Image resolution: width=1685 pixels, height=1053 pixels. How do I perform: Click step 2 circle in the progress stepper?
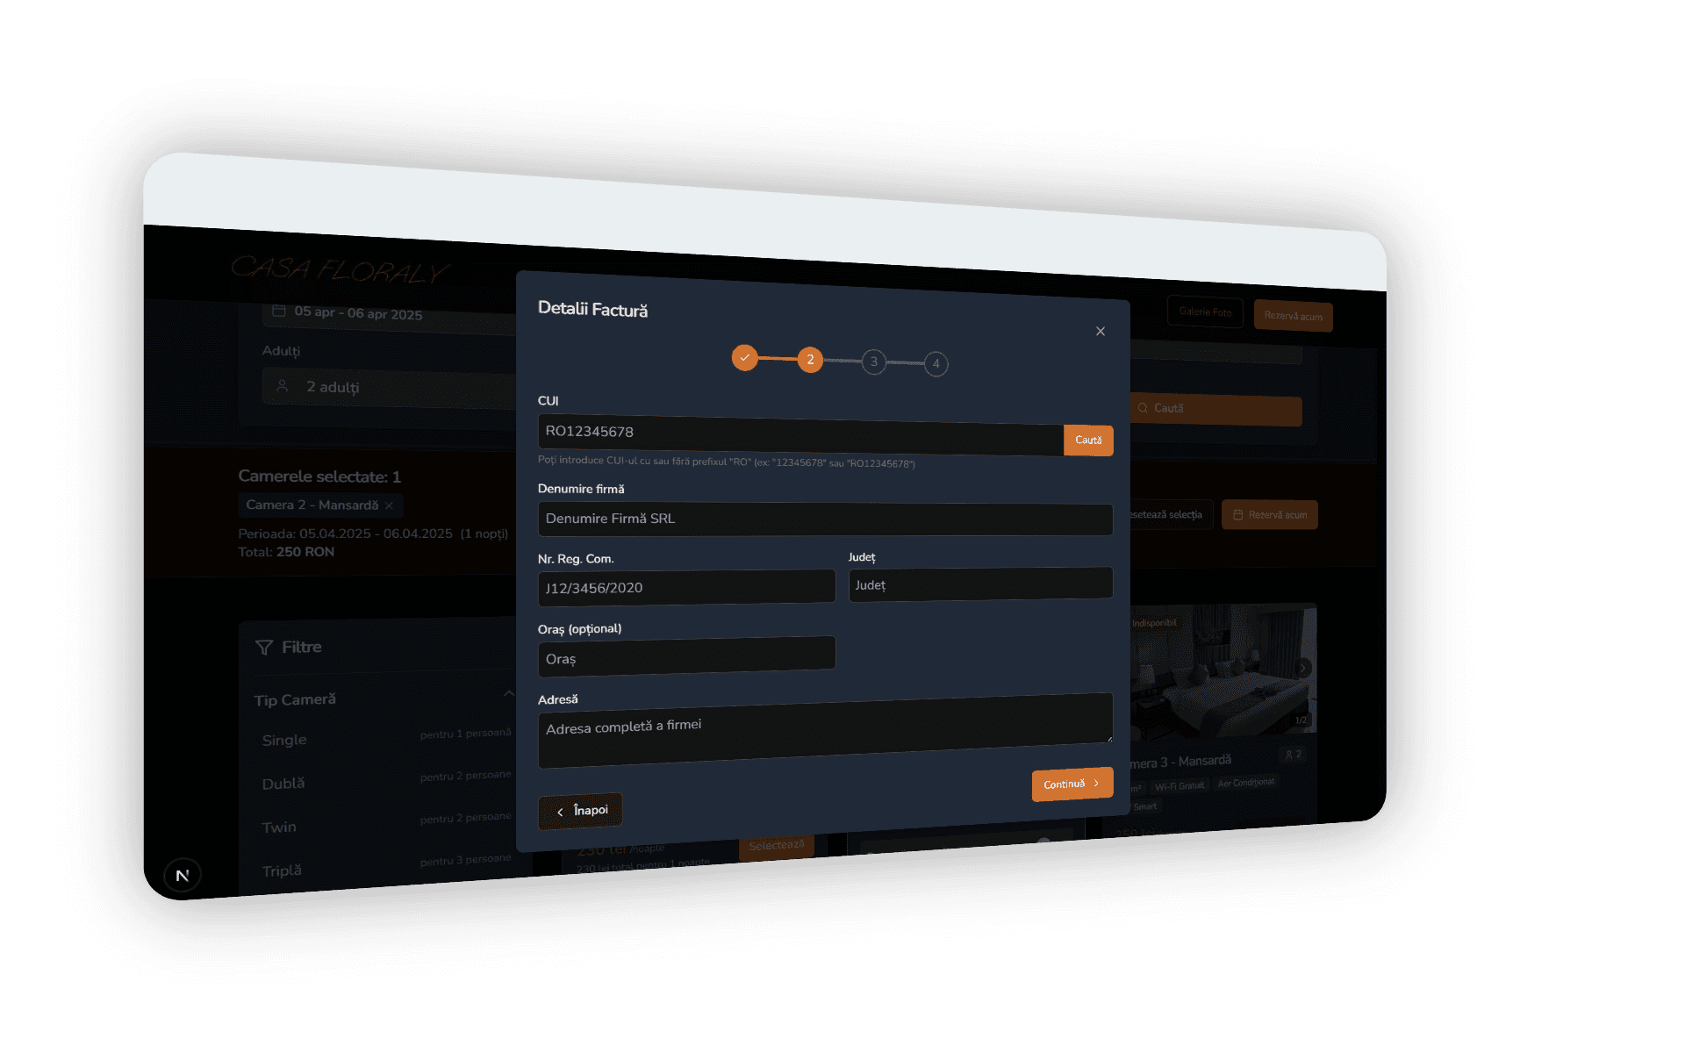coord(810,360)
